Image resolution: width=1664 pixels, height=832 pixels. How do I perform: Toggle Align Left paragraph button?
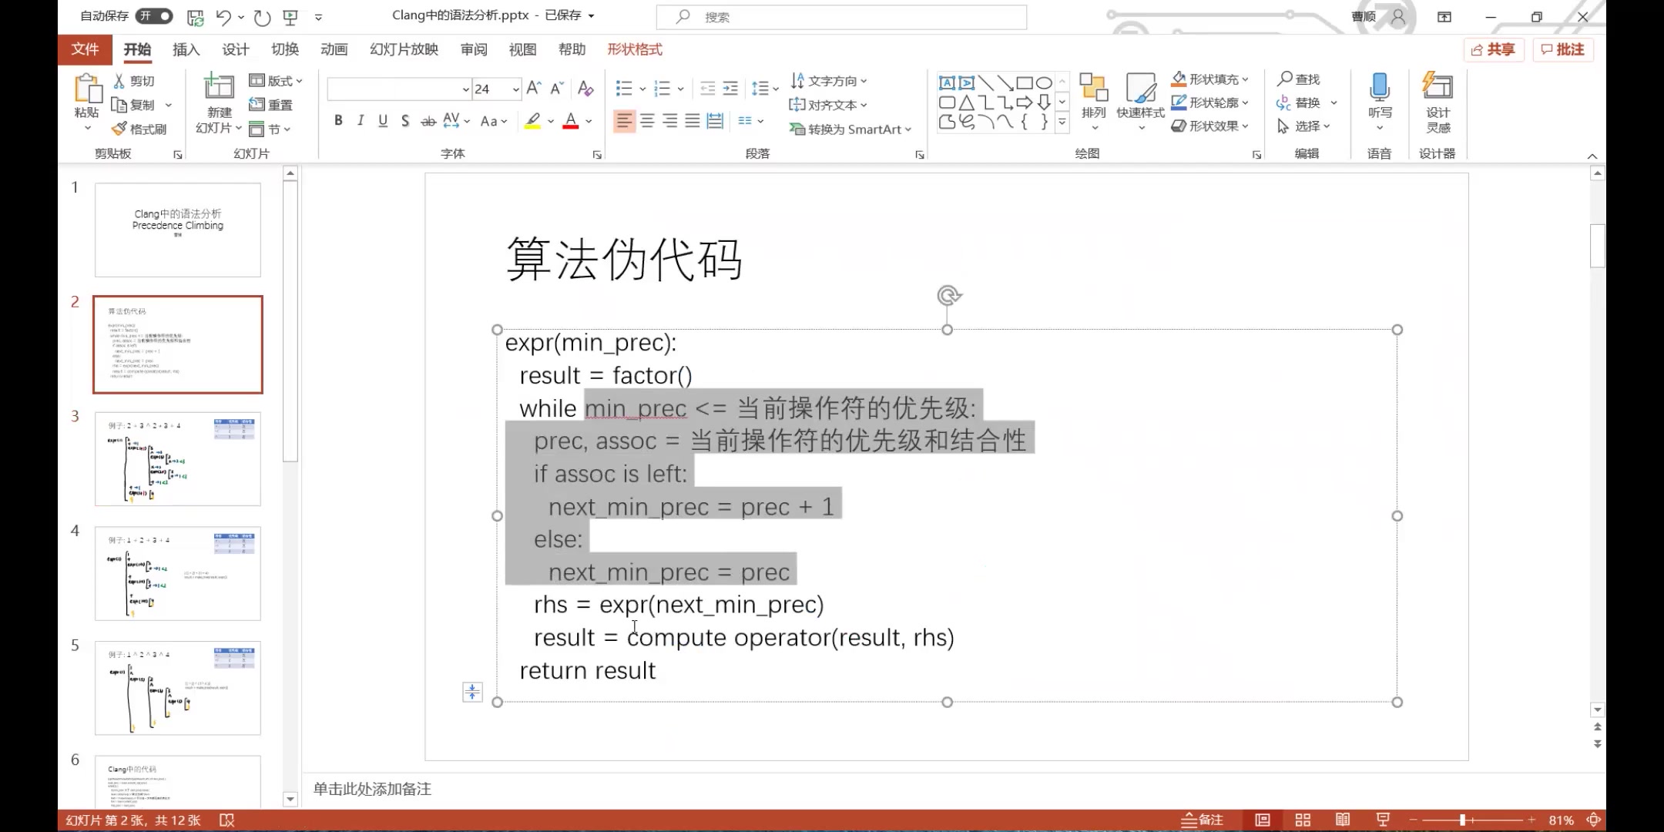click(x=624, y=121)
